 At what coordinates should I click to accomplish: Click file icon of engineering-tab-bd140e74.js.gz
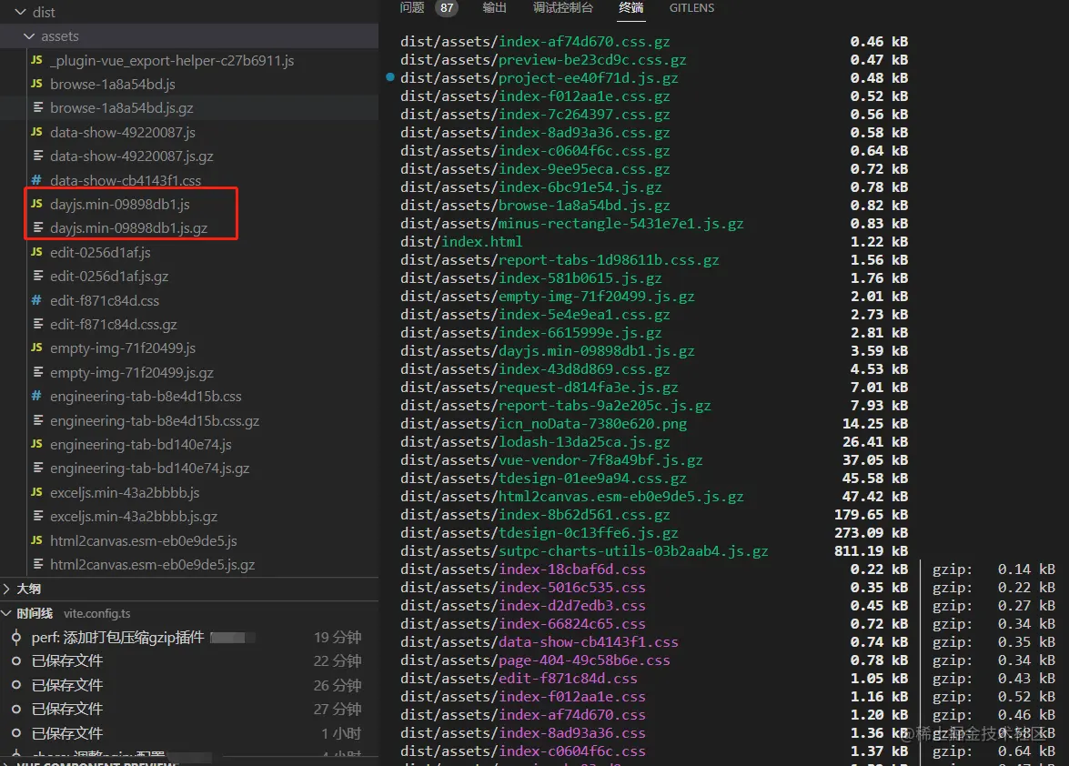pos(37,469)
